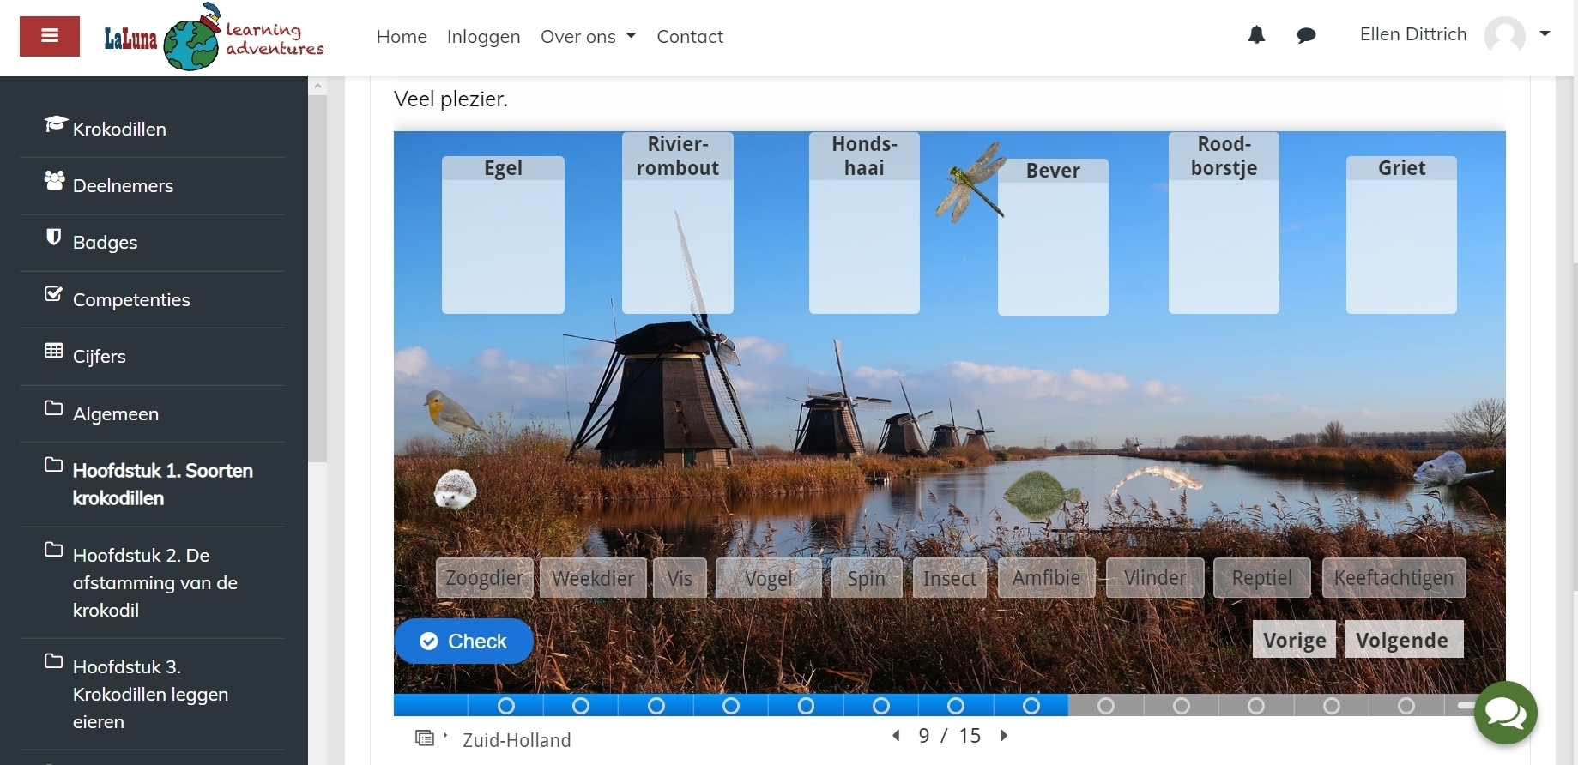This screenshot has width=1578, height=765.
Task: Select the Amfibie draggable label
Action: [1046, 578]
